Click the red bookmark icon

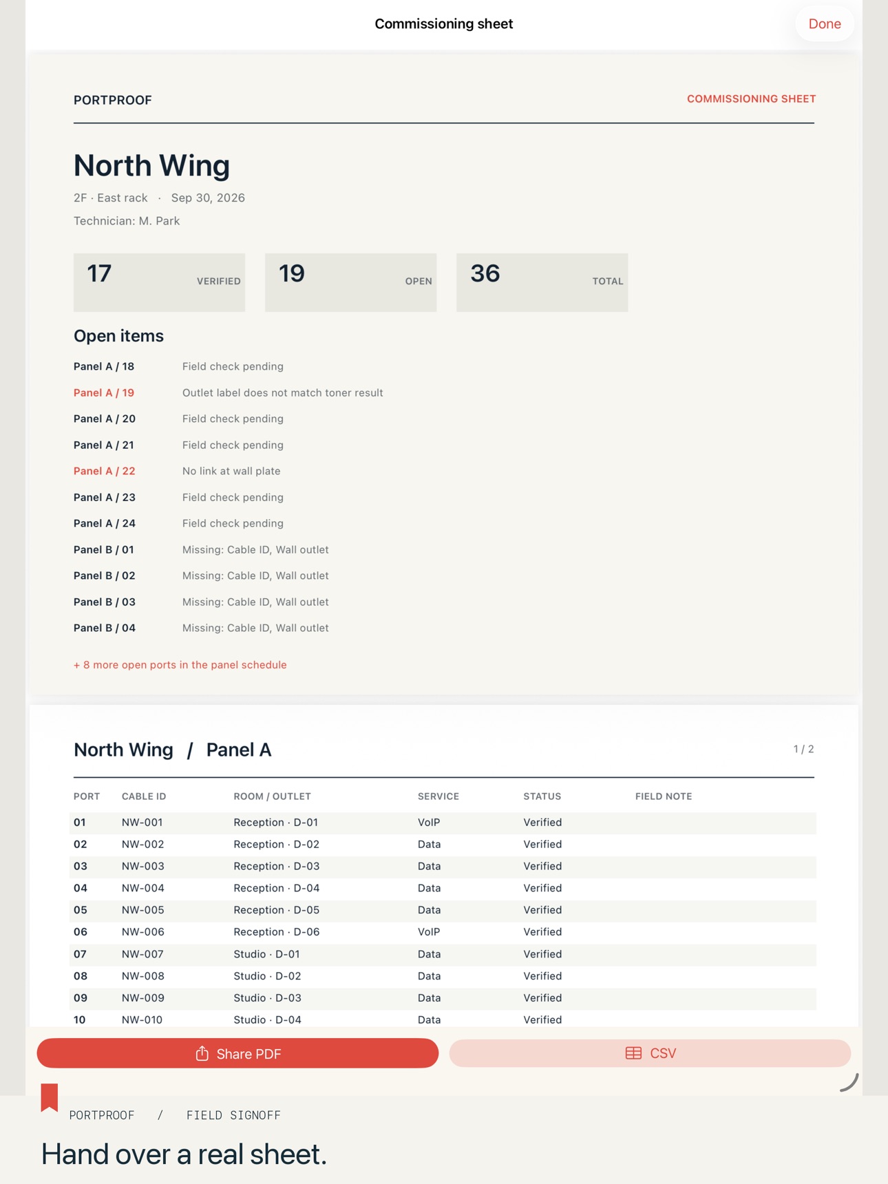pos(50,1097)
